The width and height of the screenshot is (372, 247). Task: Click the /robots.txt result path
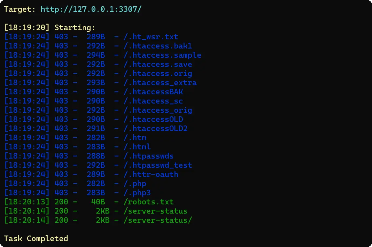tap(149, 202)
